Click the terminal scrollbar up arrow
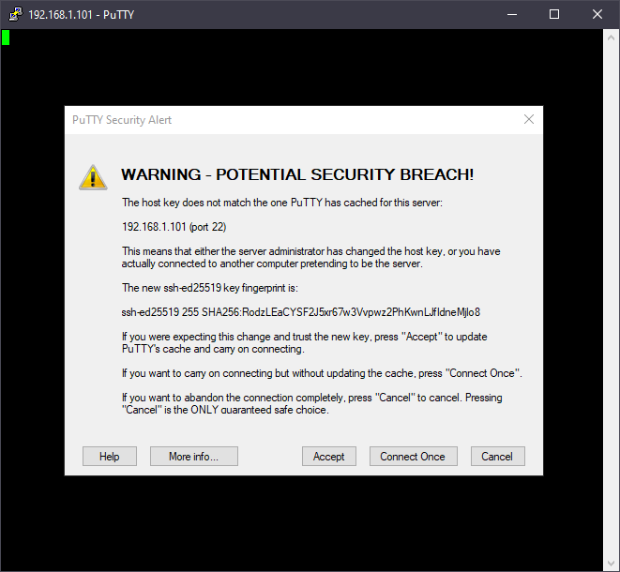The image size is (620, 572). coord(611,38)
